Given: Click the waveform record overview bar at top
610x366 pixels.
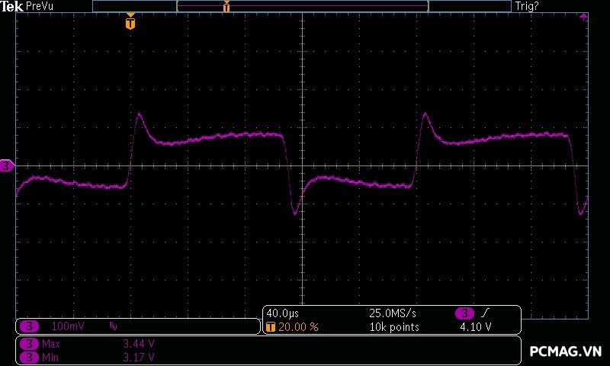Looking at the screenshot, I should tap(301, 6).
